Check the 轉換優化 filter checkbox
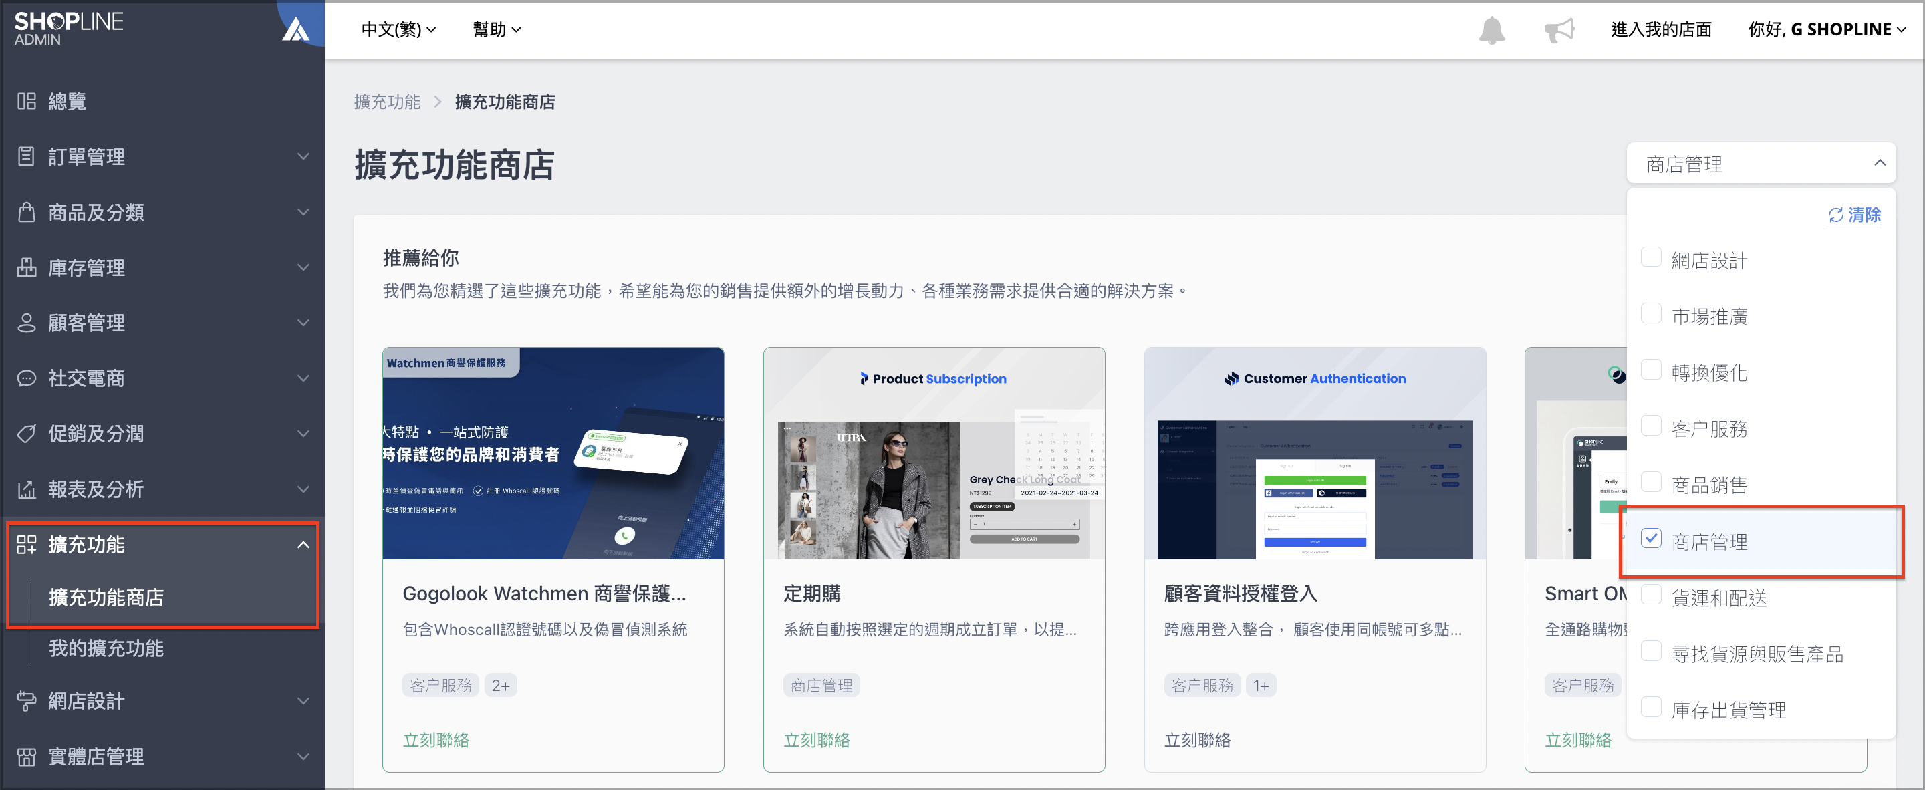1925x790 pixels. click(1650, 369)
